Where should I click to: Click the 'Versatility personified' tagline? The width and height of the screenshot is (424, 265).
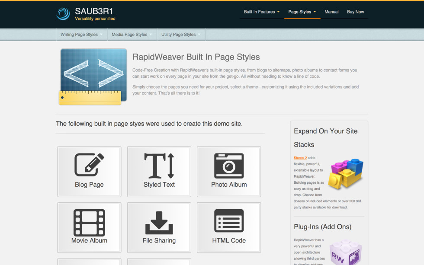[x=95, y=19]
